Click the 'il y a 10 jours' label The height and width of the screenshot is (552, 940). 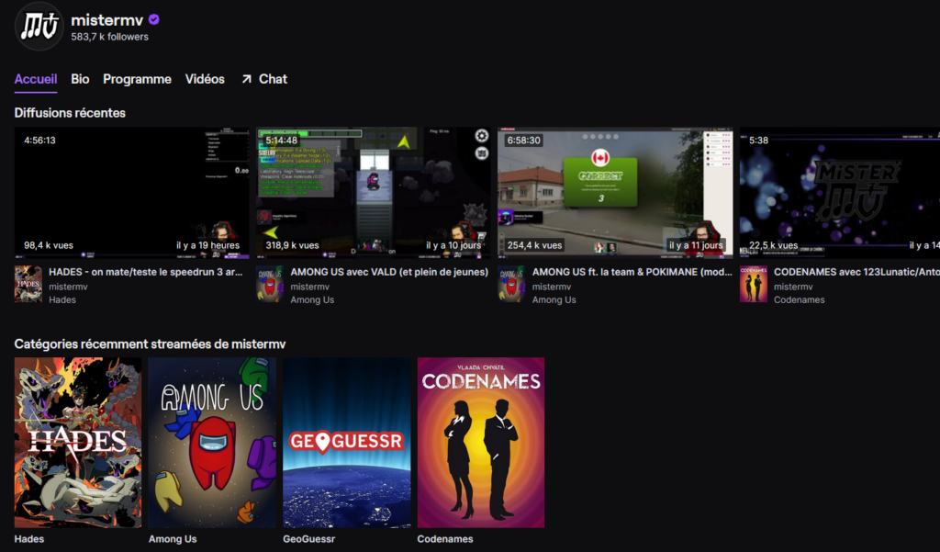(453, 245)
